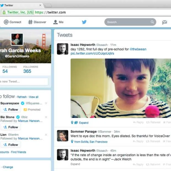Click Biz Stone verified badge

point(18,117)
